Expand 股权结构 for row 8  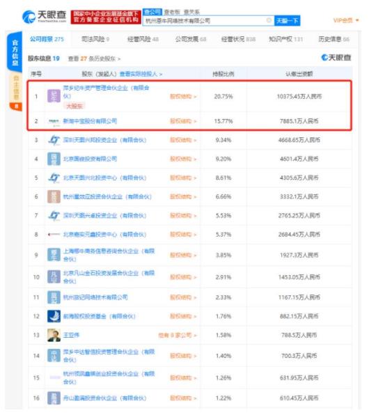coord(183,235)
